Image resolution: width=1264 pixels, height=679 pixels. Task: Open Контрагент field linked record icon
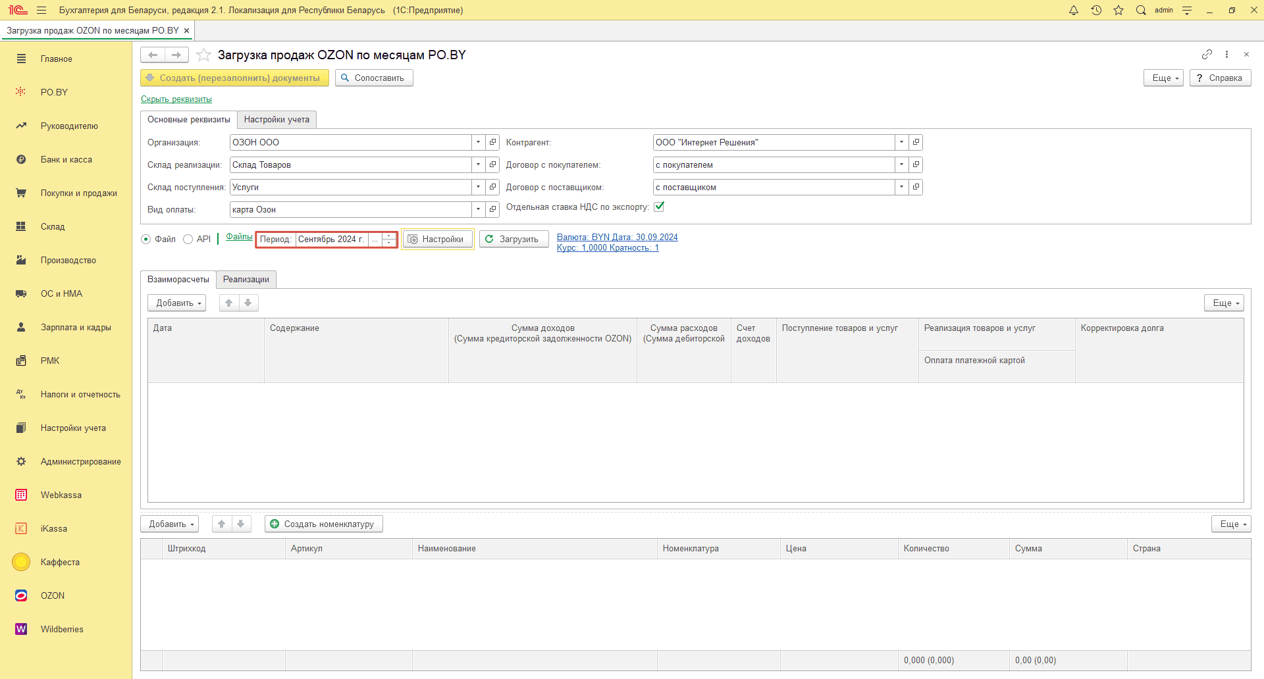pyautogui.click(x=916, y=142)
